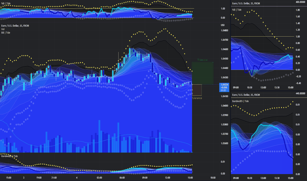The height and width of the screenshot is (181, 307).
Task: Click the 1.04000 price axis label
Action: (x=224, y=106)
